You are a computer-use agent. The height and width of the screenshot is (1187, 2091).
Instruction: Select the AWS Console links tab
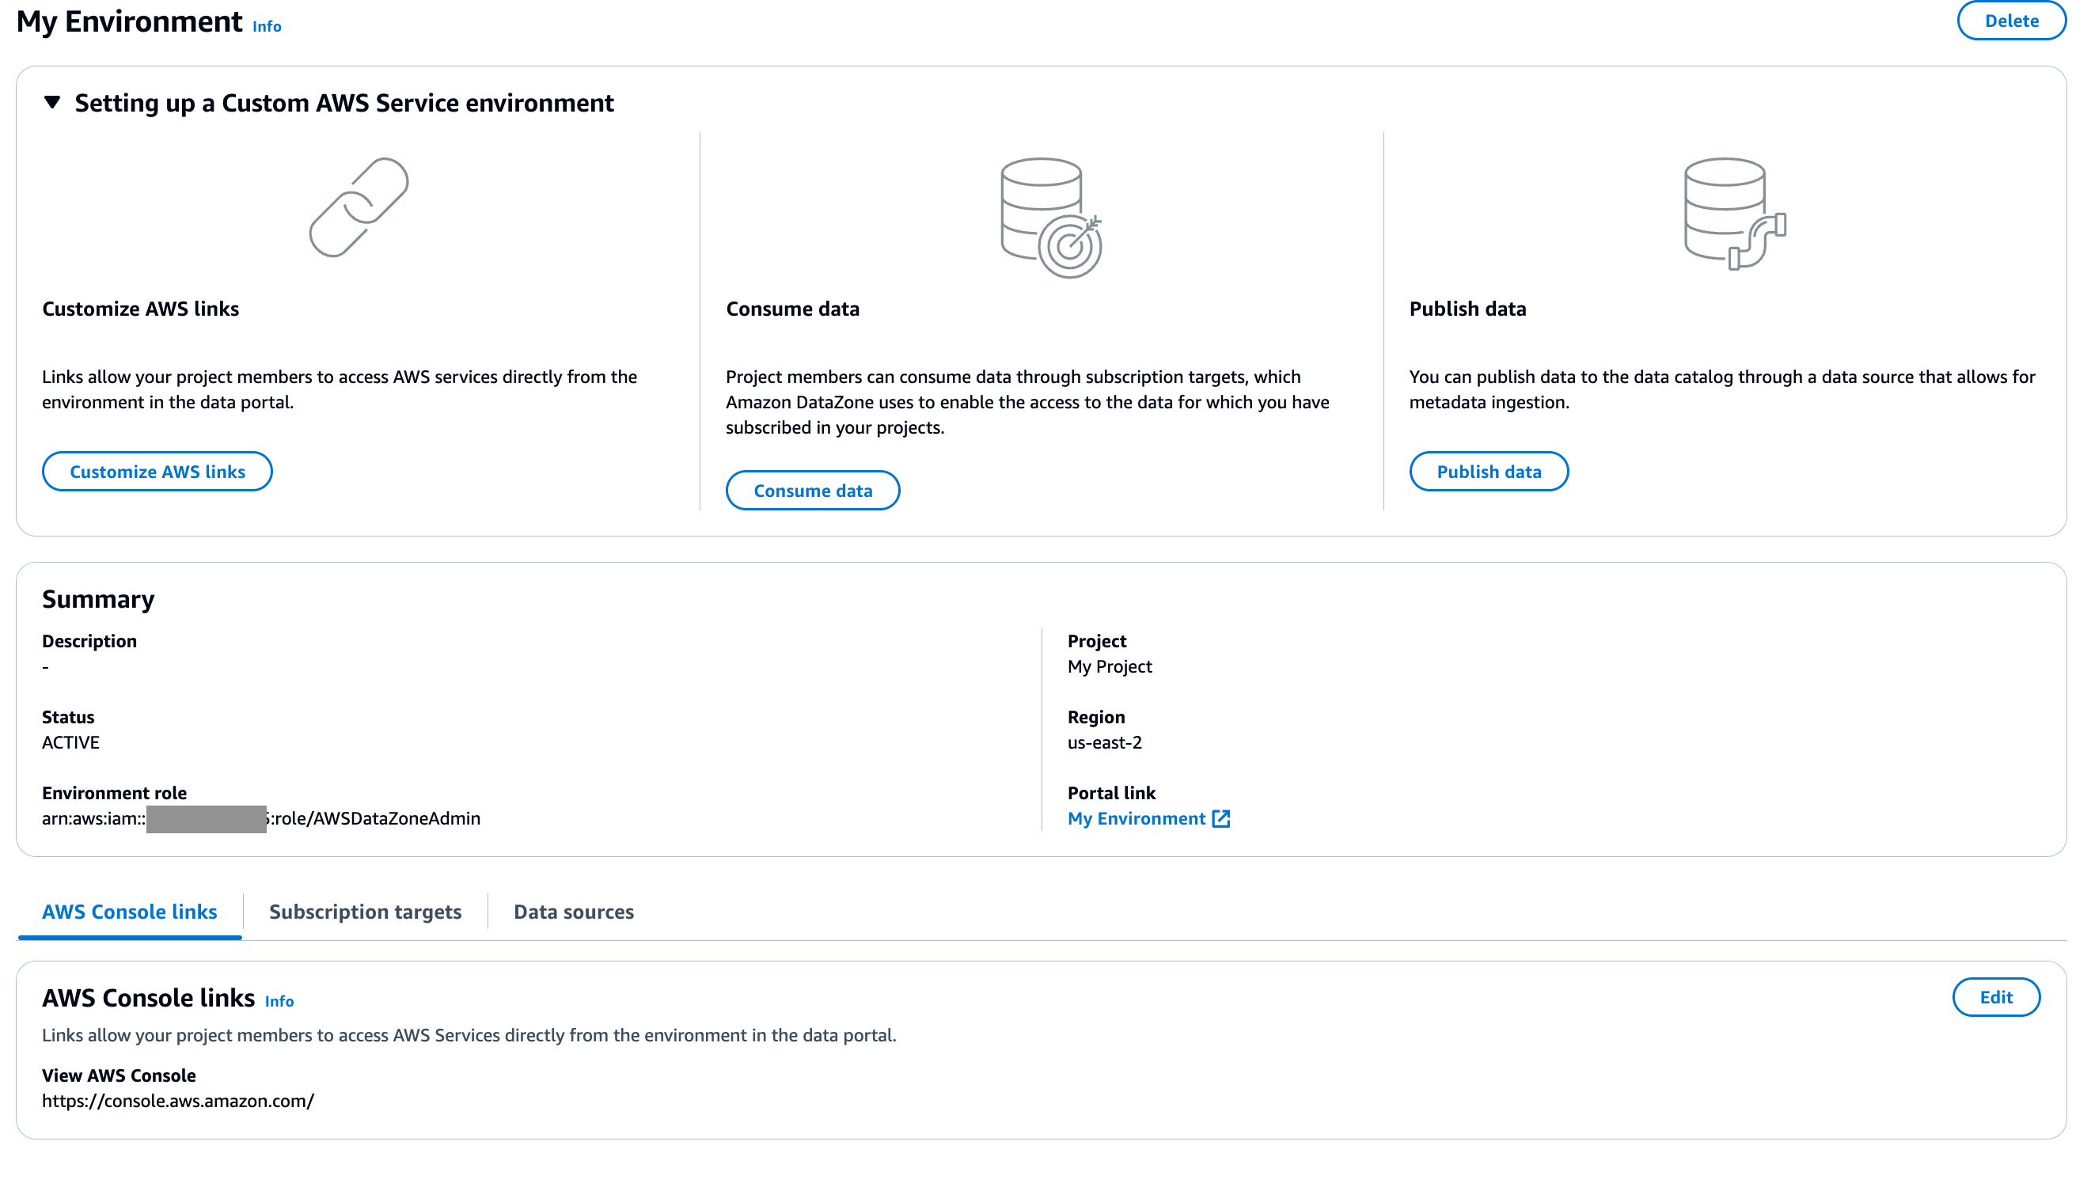pos(129,912)
